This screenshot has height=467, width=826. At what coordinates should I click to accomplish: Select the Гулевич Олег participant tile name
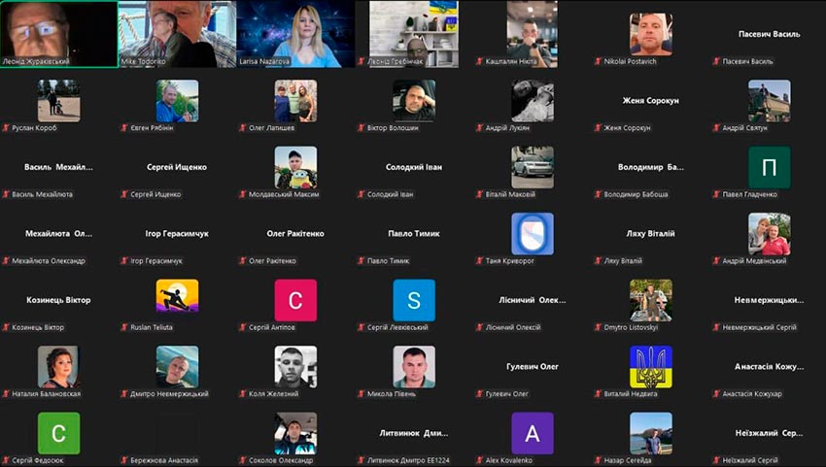tap(533, 367)
